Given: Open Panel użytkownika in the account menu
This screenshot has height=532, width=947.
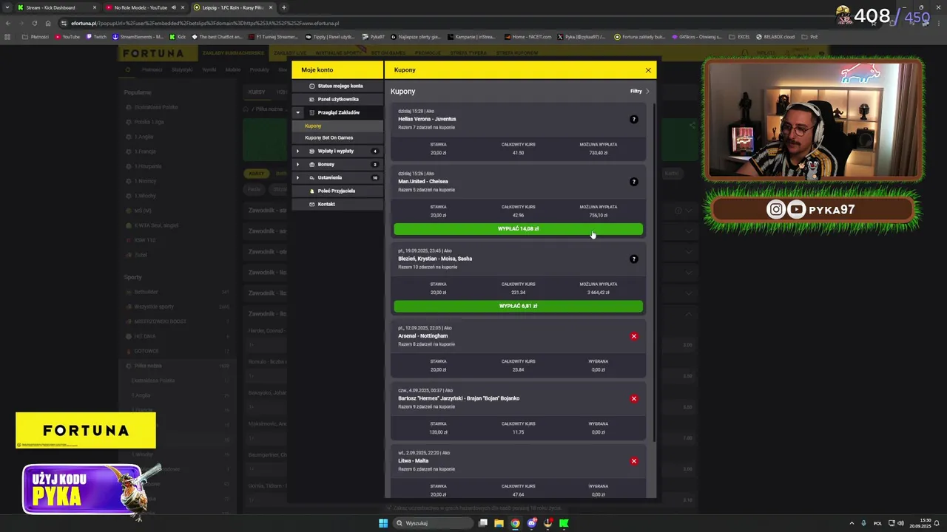Looking at the screenshot, I should point(337,99).
